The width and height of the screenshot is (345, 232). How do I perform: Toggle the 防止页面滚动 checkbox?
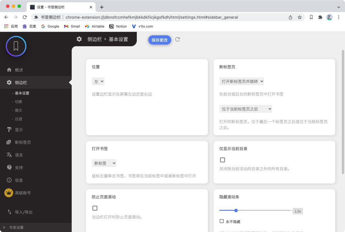click(x=95, y=208)
